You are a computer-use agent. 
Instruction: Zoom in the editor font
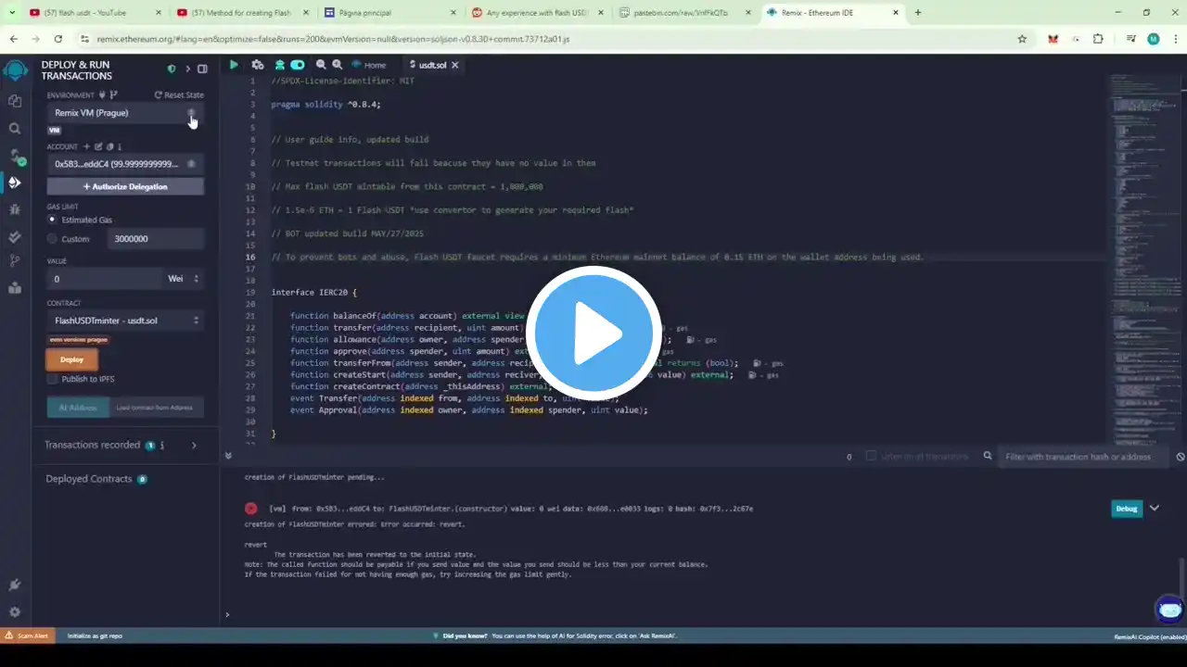[x=336, y=65]
